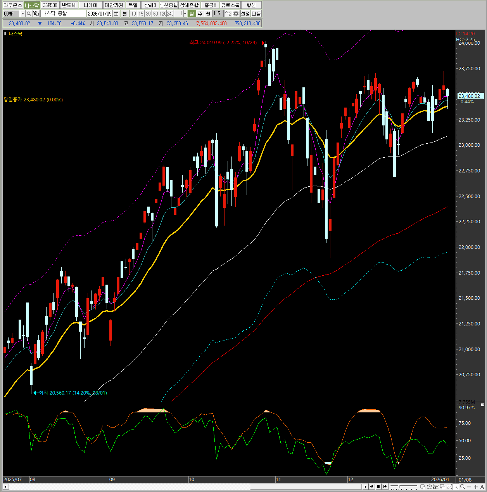Expand the COMP symbol code dropdown arrow

click(22, 14)
